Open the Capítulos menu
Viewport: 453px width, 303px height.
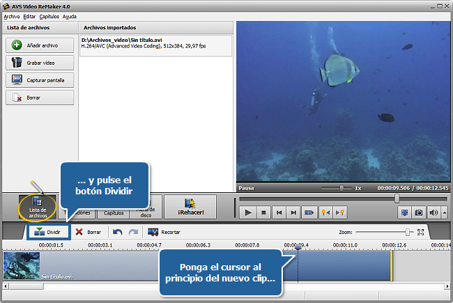pos(49,15)
